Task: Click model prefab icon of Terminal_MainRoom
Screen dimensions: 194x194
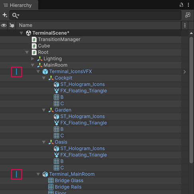Action: [45, 174]
